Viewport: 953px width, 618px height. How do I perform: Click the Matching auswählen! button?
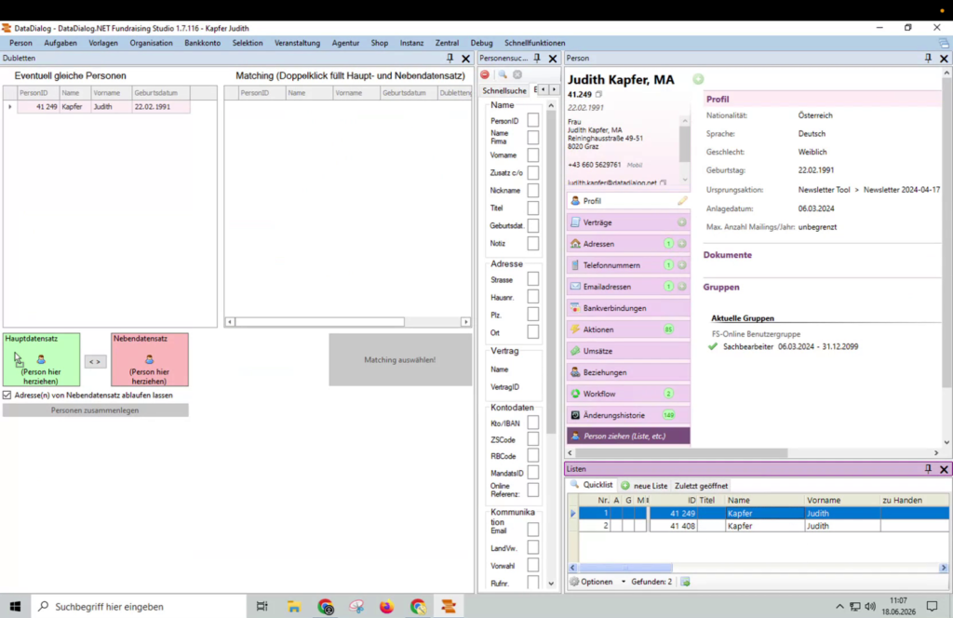pos(400,360)
